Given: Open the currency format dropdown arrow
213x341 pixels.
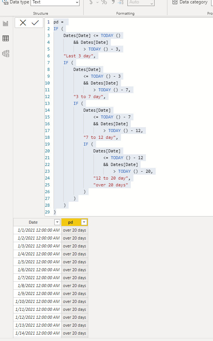Looking at the screenshot, I should [x=97, y=2].
